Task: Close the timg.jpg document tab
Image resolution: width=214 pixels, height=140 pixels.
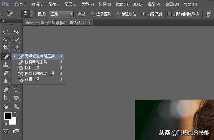Action: tap(90, 22)
